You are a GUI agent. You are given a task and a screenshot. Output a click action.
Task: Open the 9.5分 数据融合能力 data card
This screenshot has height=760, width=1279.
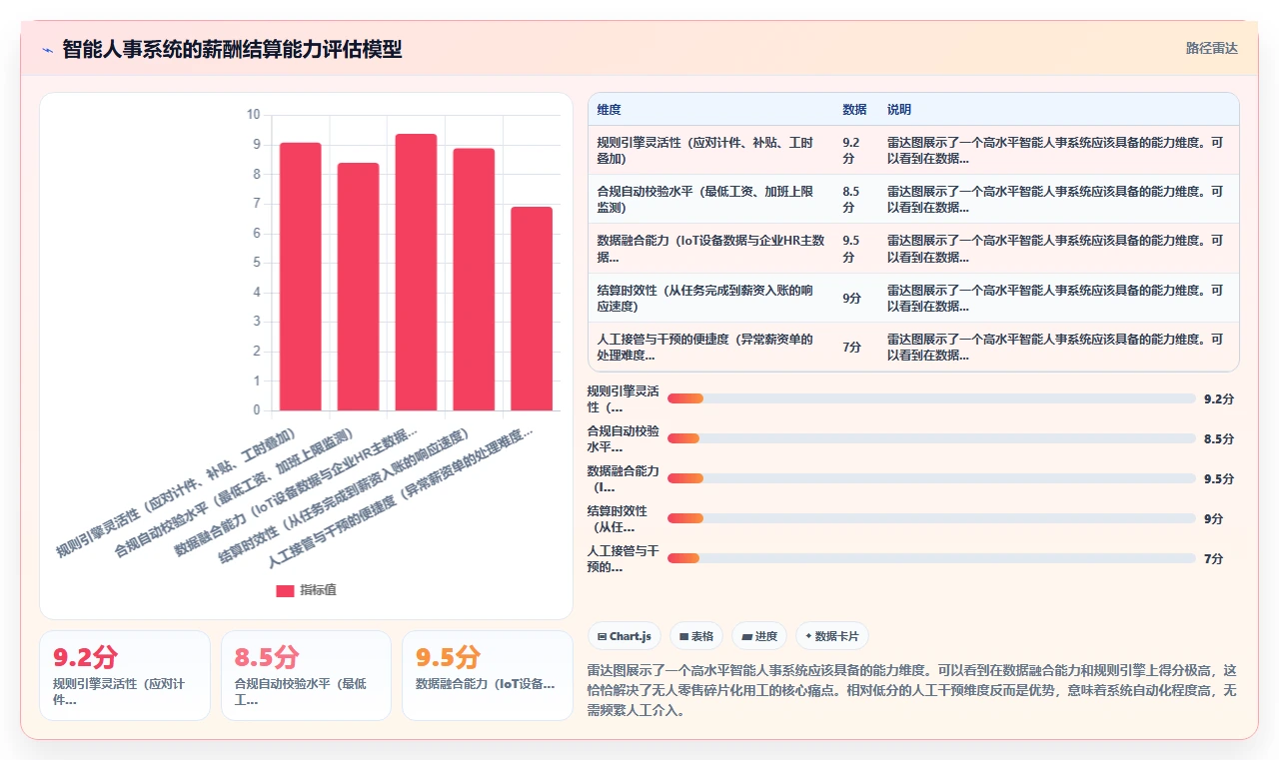tap(488, 675)
